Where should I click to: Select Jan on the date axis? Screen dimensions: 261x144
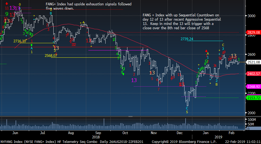coord(206,133)
